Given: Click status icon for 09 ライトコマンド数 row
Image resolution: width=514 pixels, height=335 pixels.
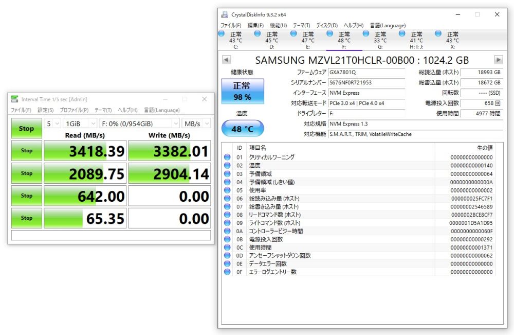Looking at the screenshot, I should (x=227, y=223).
